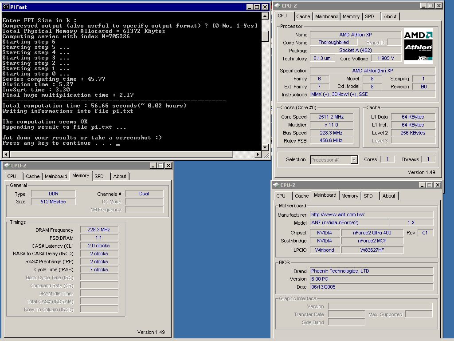Switch to About tab in the Memory CPU-Z window
The height and width of the screenshot is (341, 454).
[x=120, y=176]
